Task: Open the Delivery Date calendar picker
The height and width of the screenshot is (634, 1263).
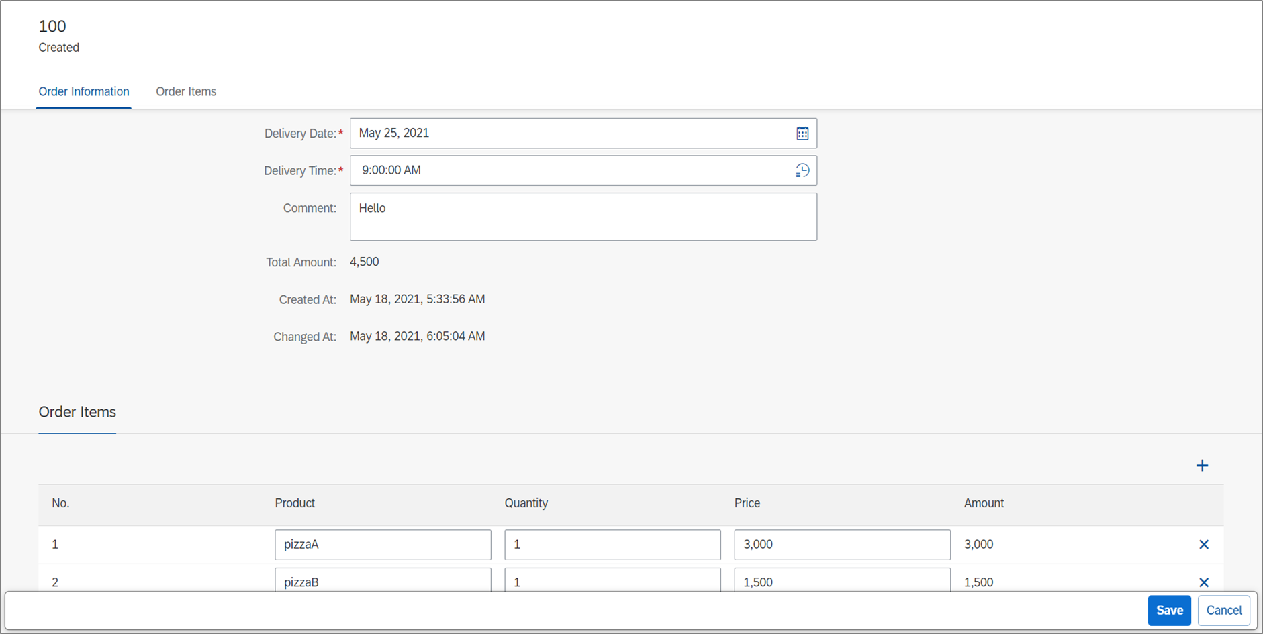Action: point(802,134)
